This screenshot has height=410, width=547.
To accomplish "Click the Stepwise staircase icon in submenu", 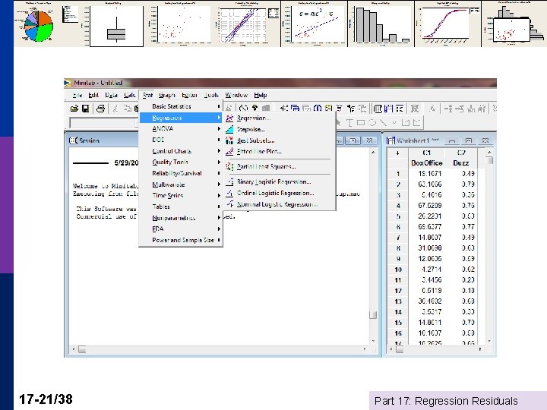I will click(x=229, y=129).
